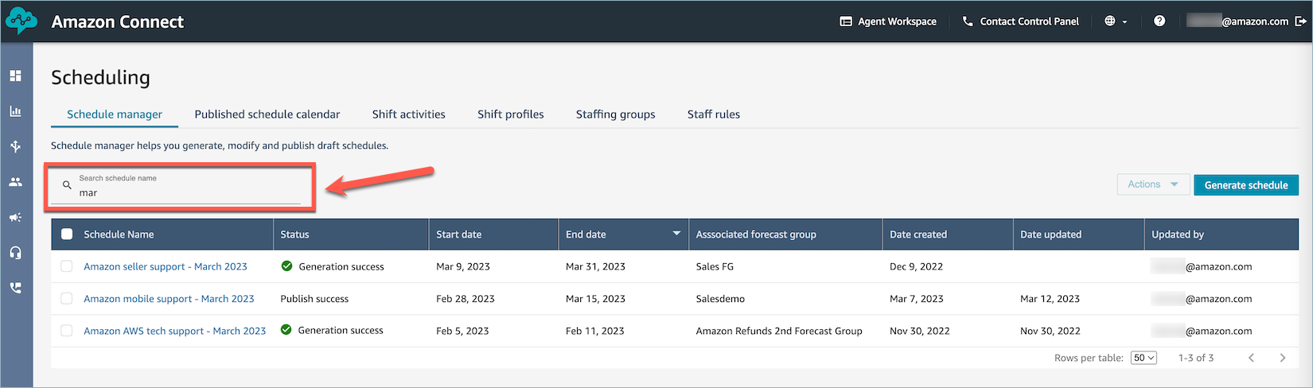1313x388 pixels.
Task: Sort by the End date column header
Action: (586, 235)
